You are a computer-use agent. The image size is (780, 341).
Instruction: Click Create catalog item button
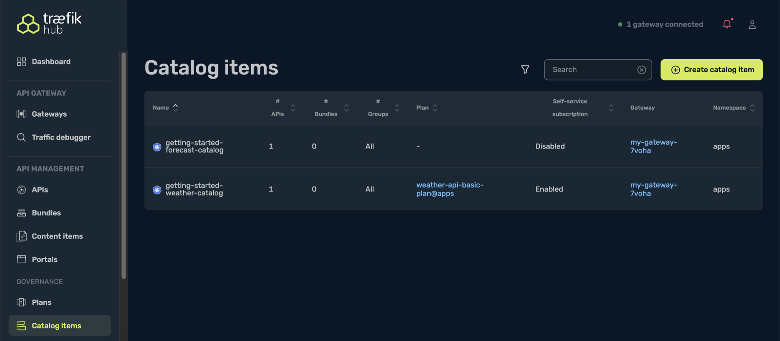pos(711,70)
